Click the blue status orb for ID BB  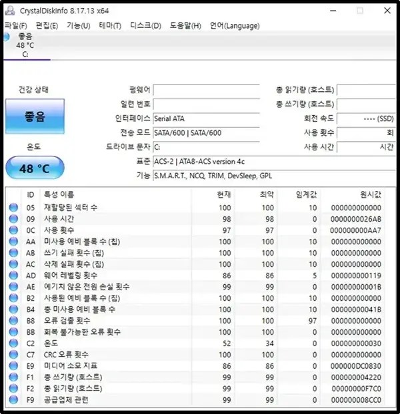pyautogui.click(x=13, y=332)
